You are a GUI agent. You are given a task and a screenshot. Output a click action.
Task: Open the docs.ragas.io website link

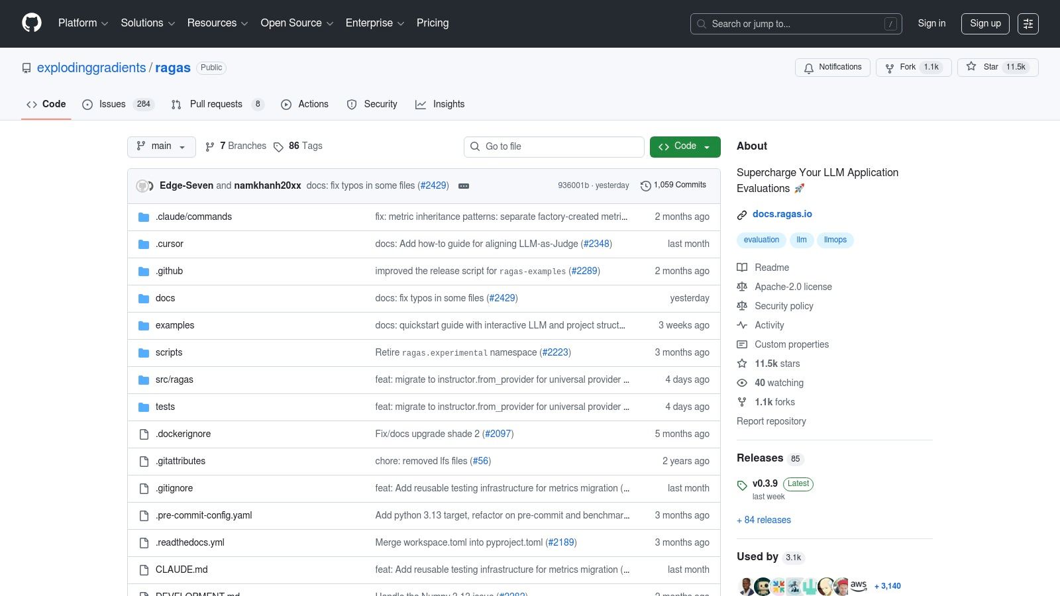(782, 215)
